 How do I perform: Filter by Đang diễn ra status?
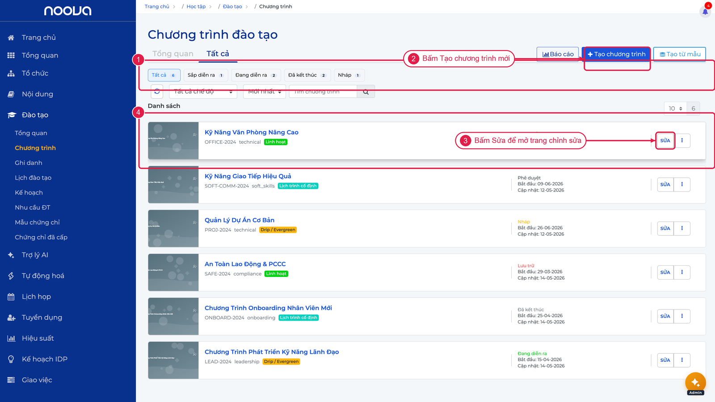tap(256, 75)
